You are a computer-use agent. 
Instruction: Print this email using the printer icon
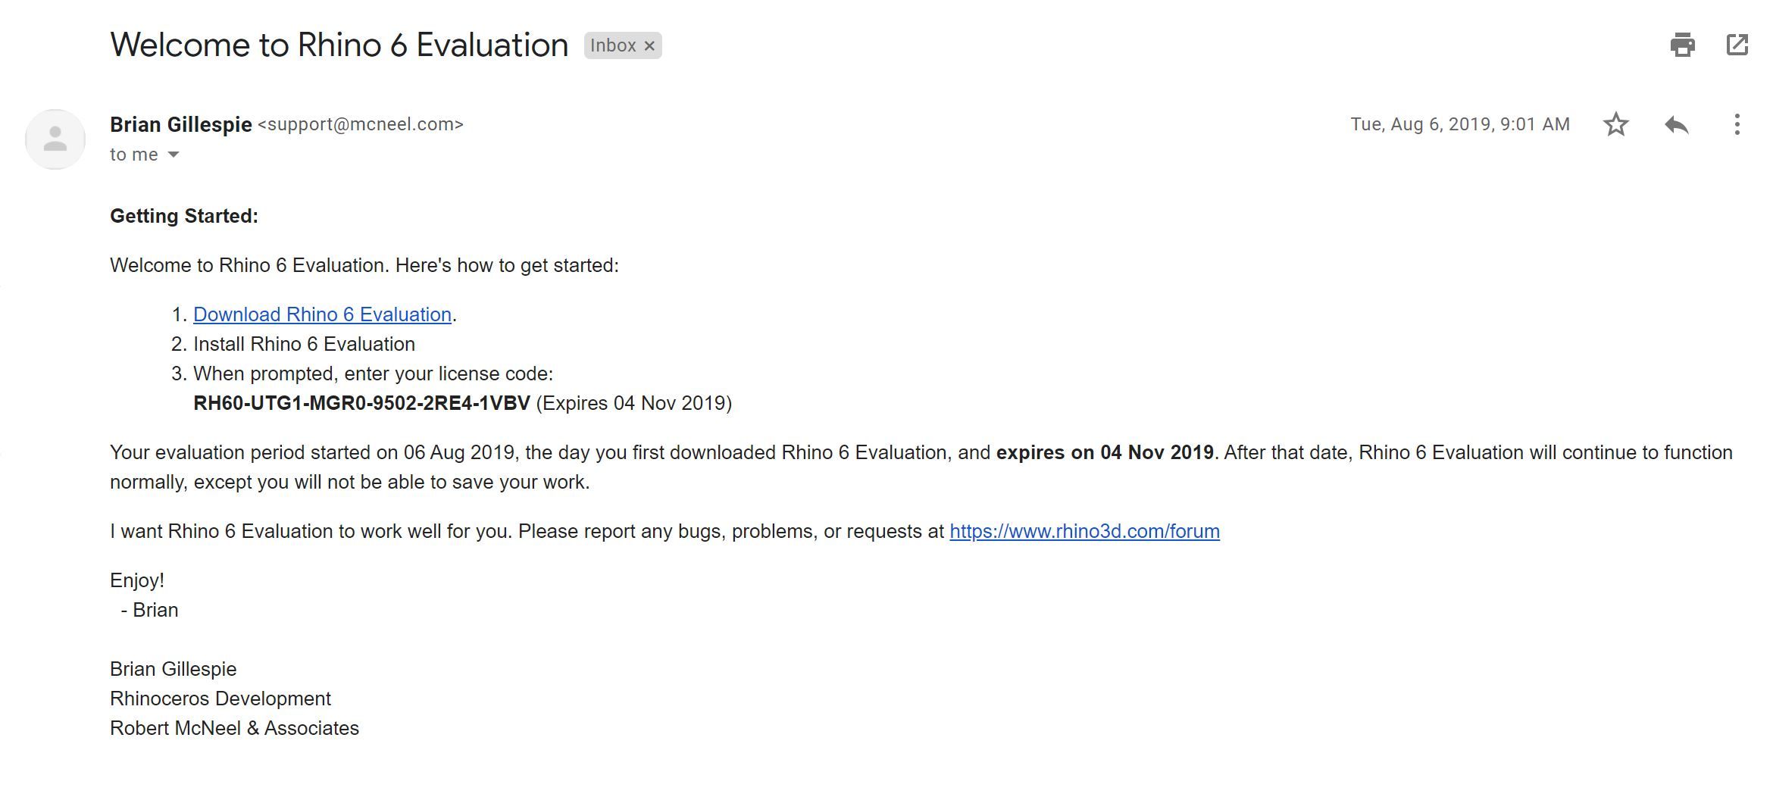(x=1682, y=45)
